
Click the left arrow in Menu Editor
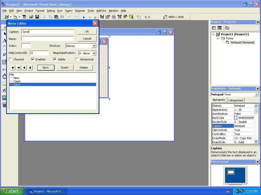pos(13,68)
